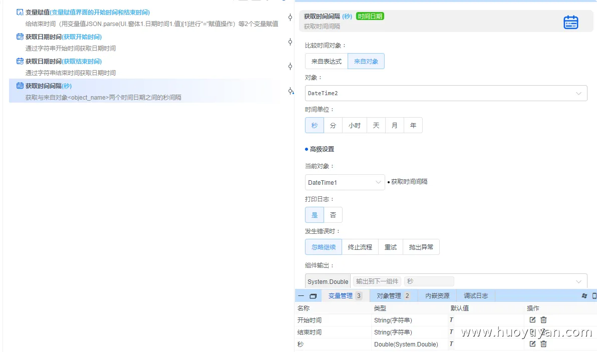Click the Double(System.Double) type cell
This screenshot has height=352, width=597.
(x=406, y=344)
